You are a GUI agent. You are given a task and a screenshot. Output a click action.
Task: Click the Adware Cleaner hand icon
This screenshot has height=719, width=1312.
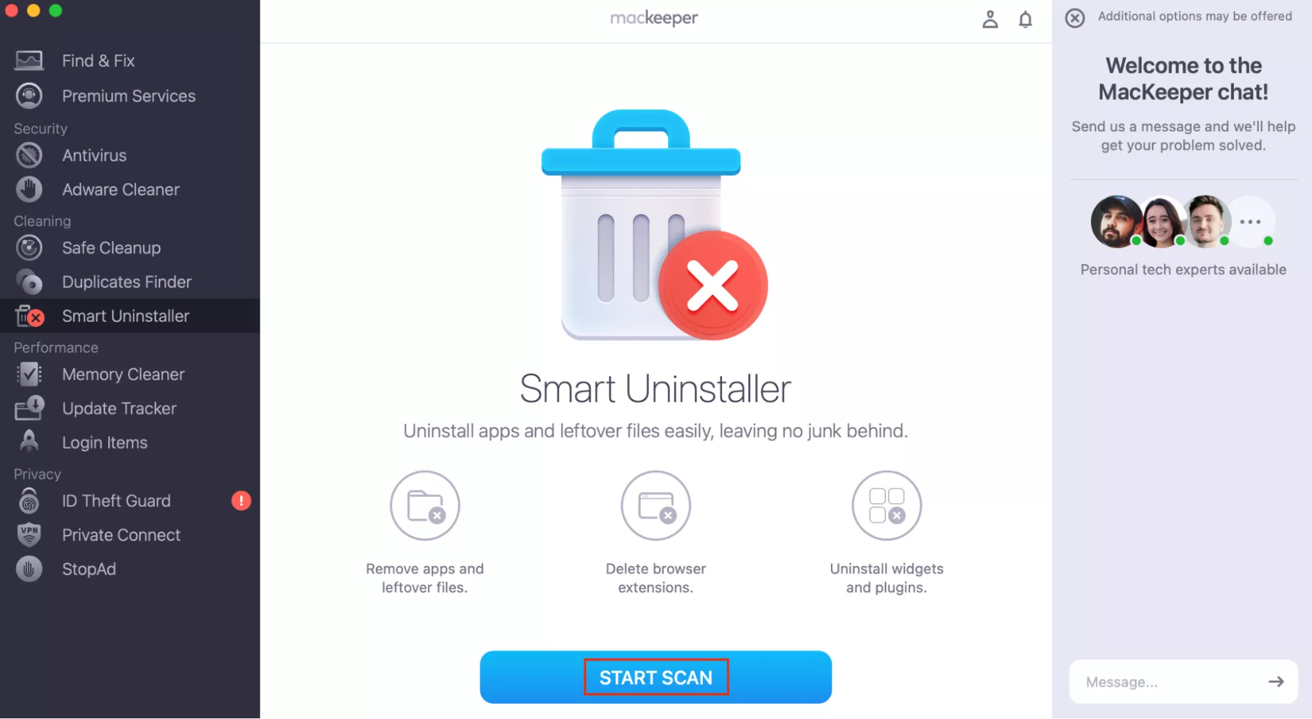tap(29, 190)
